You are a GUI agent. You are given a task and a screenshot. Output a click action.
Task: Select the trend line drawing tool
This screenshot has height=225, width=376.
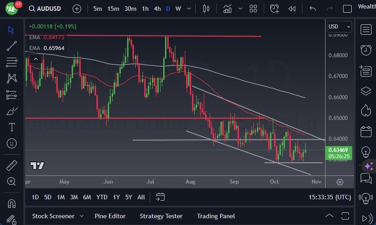12,46
